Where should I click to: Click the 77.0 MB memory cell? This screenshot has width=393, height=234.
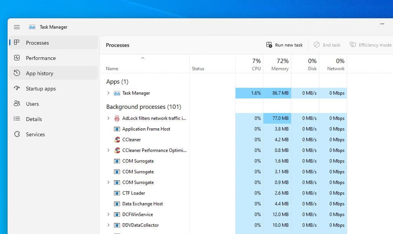[x=277, y=118]
